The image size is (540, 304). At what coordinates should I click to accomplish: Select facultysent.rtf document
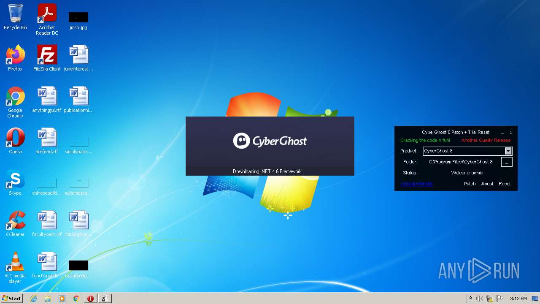[x=47, y=224]
